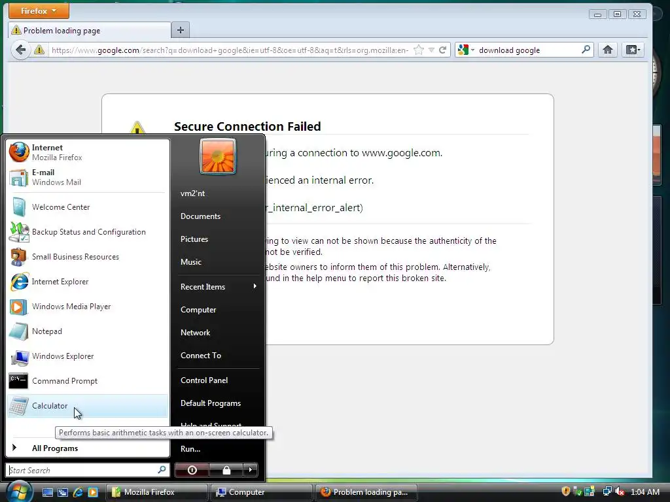This screenshot has width=670, height=502.
Task: Launch Internet Explorer from Start menu
Action: point(88,282)
